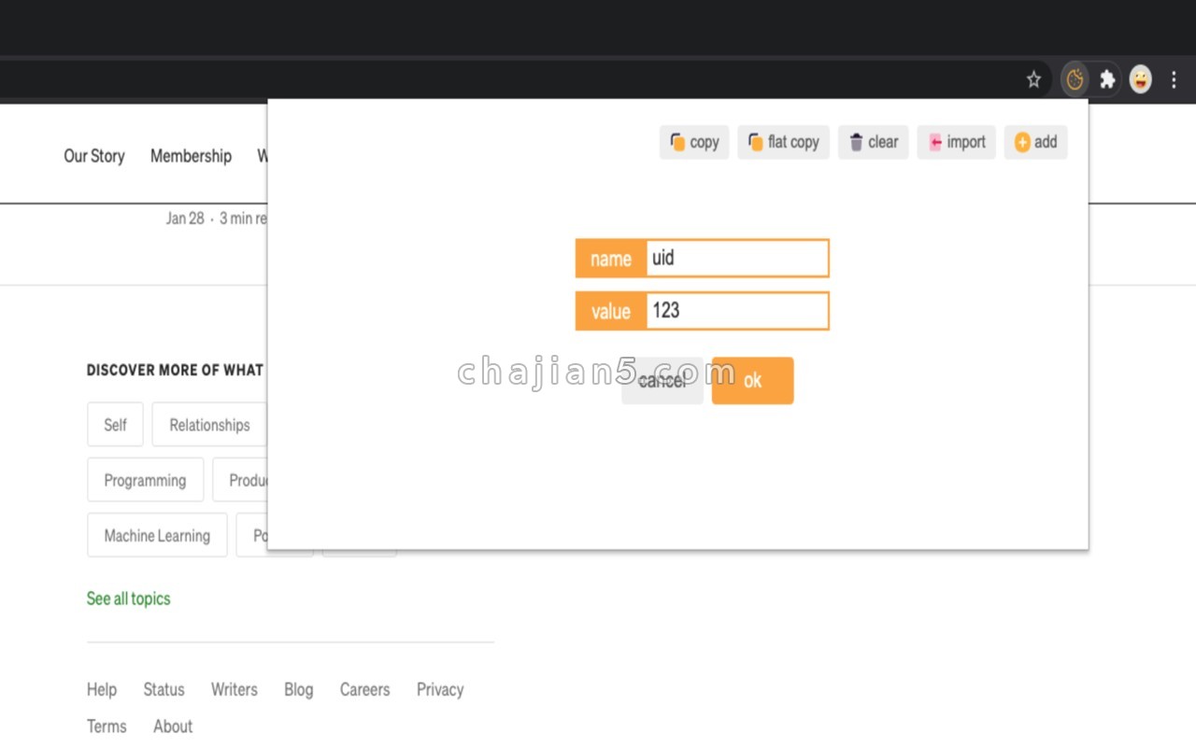Select the Programming topic tag
This screenshot has width=1196, height=747.
tap(145, 480)
